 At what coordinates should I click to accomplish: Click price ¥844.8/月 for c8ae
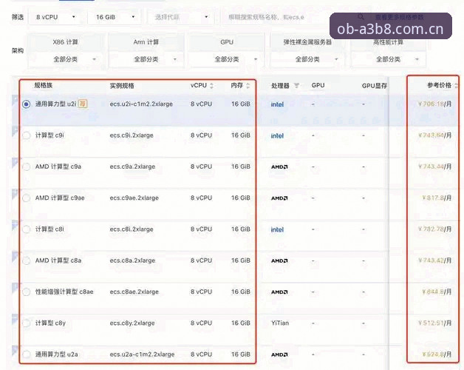click(x=437, y=292)
